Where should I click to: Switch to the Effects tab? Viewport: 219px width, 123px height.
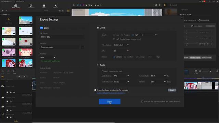[x=55, y=6]
